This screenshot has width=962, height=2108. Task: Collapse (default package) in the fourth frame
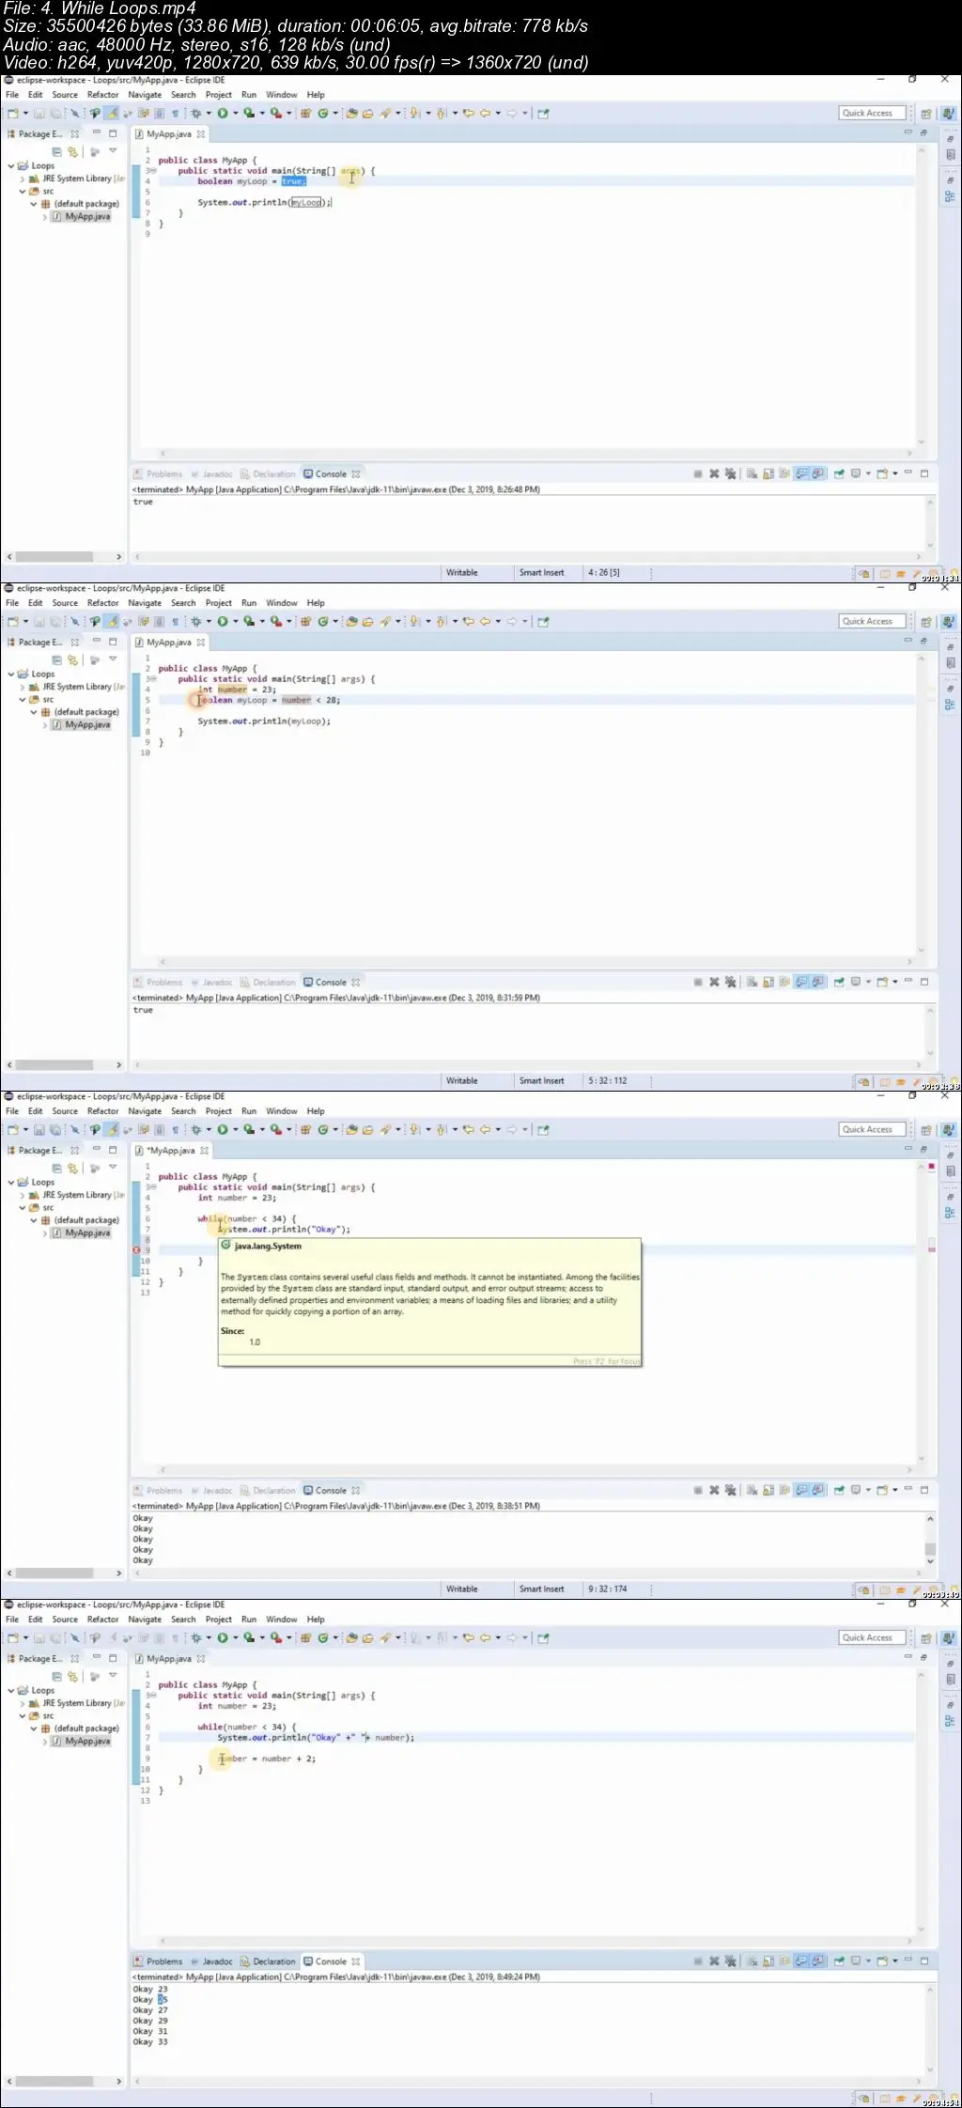tap(34, 1728)
